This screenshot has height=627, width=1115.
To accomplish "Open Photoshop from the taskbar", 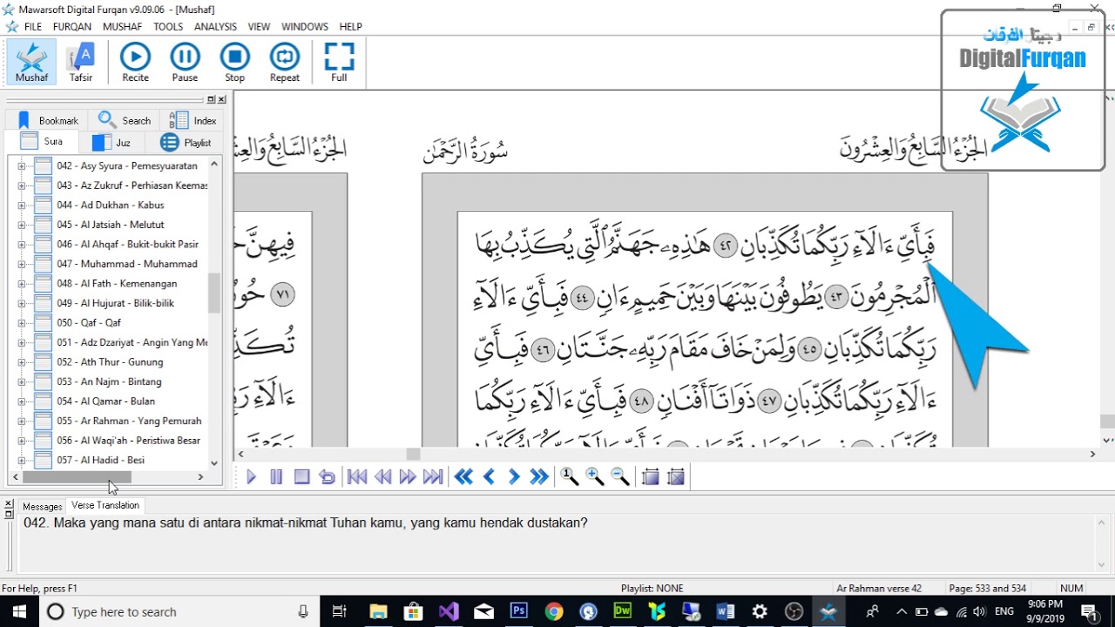I will [x=519, y=611].
